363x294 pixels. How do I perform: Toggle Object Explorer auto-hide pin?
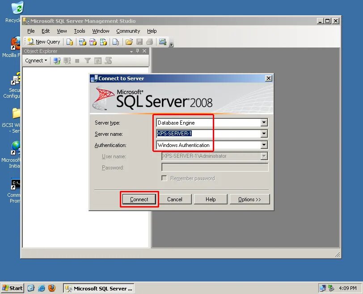138,51
